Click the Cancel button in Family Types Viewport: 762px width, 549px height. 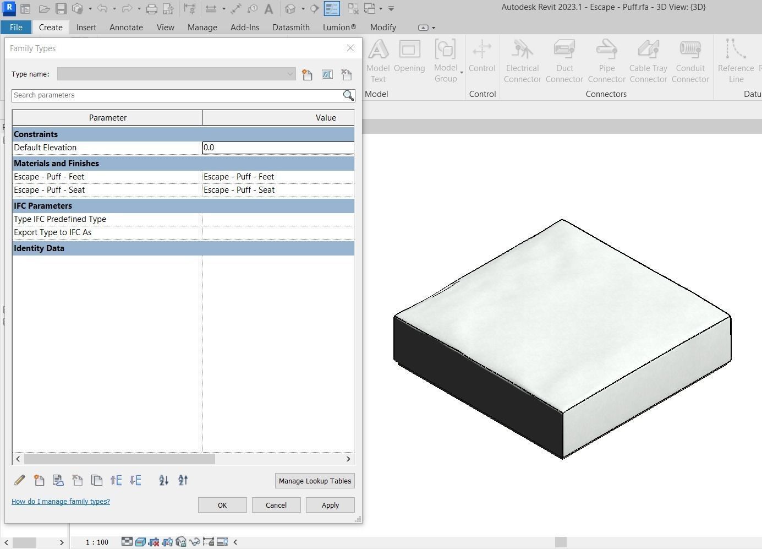276,505
